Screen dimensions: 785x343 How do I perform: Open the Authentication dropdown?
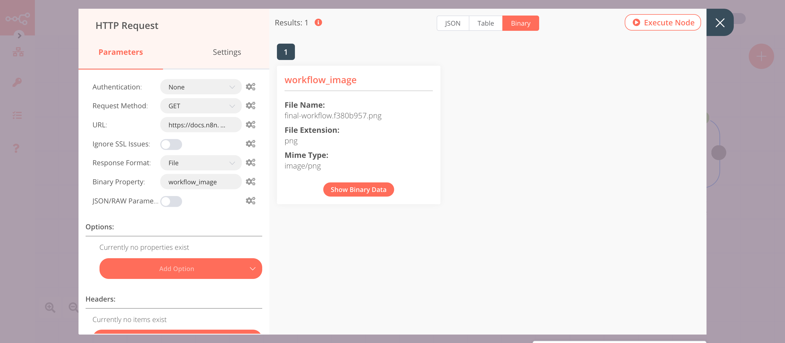201,87
